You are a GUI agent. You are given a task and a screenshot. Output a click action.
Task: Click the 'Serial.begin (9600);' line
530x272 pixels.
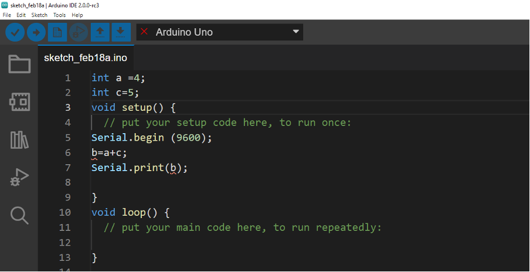(152, 138)
